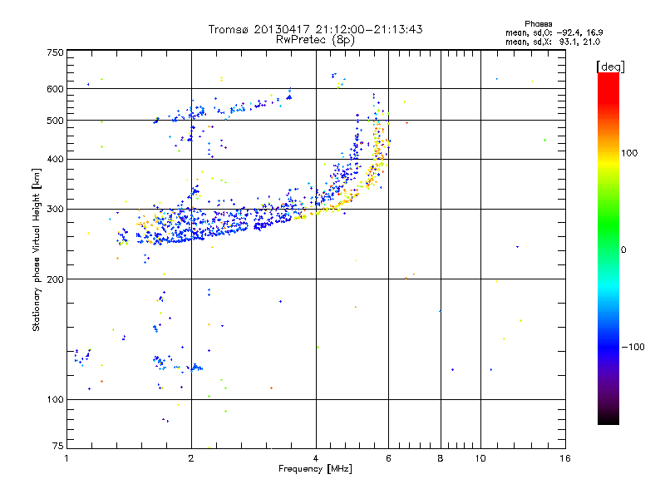This screenshot has width=665, height=499.
Task: Click the x-axis label '16'
Action: click(x=565, y=458)
